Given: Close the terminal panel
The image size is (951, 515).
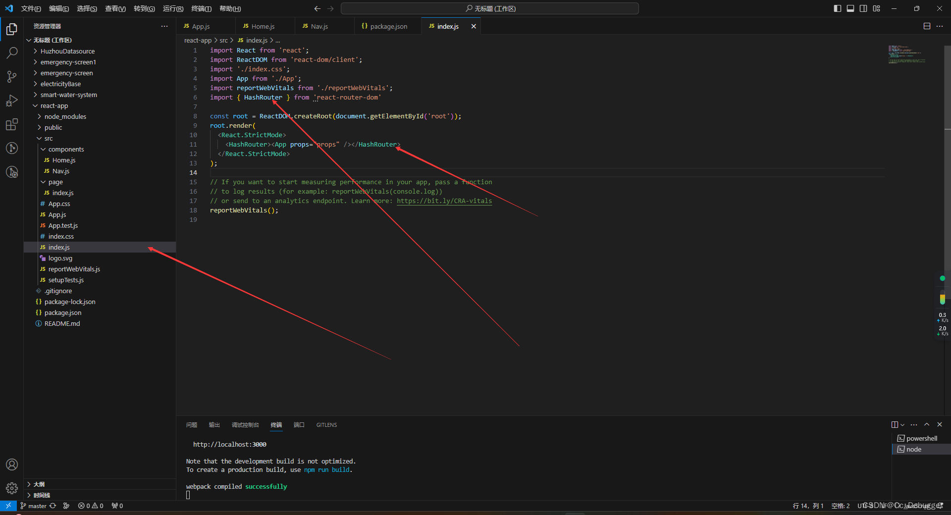Looking at the screenshot, I should pyautogui.click(x=940, y=424).
